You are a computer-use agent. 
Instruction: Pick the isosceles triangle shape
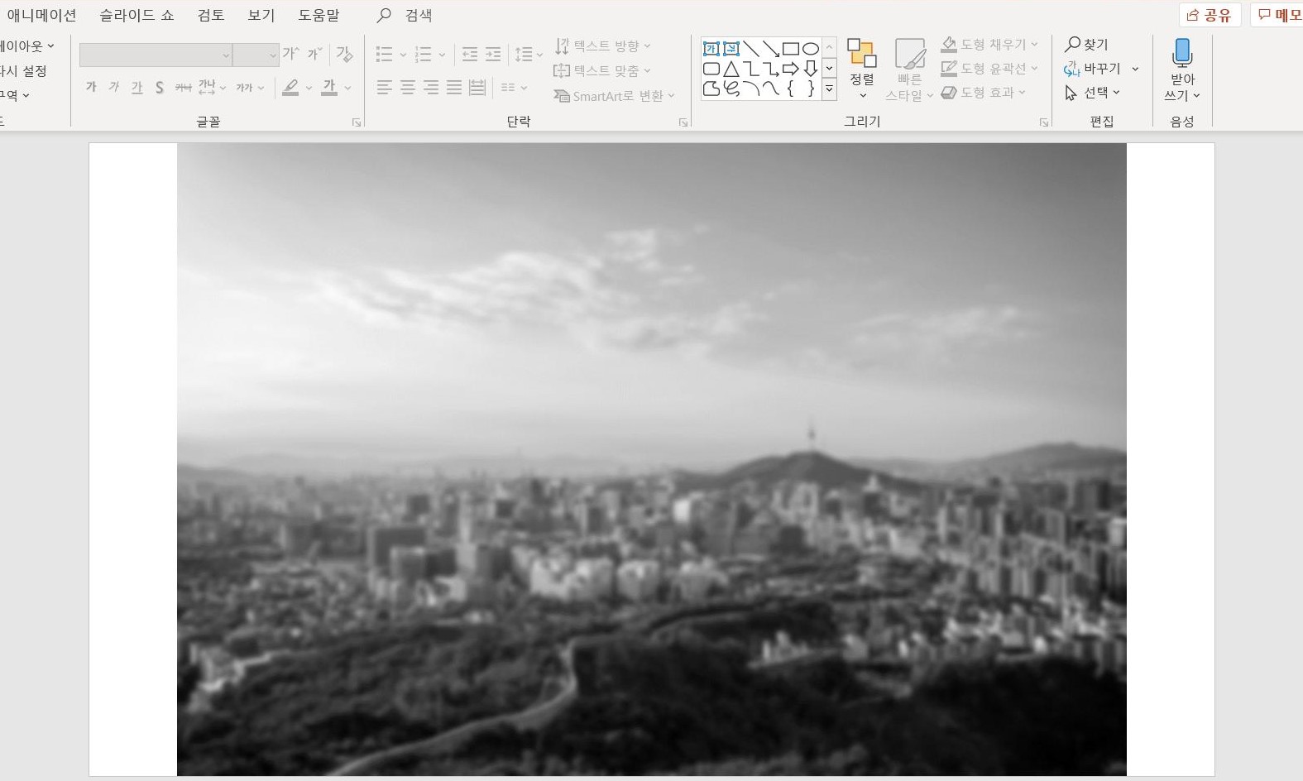click(x=731, y=69)
